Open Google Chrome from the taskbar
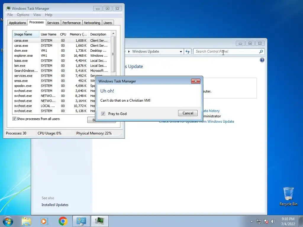The image size is (303, 227). pyautogui.click(x=63, y=221)
